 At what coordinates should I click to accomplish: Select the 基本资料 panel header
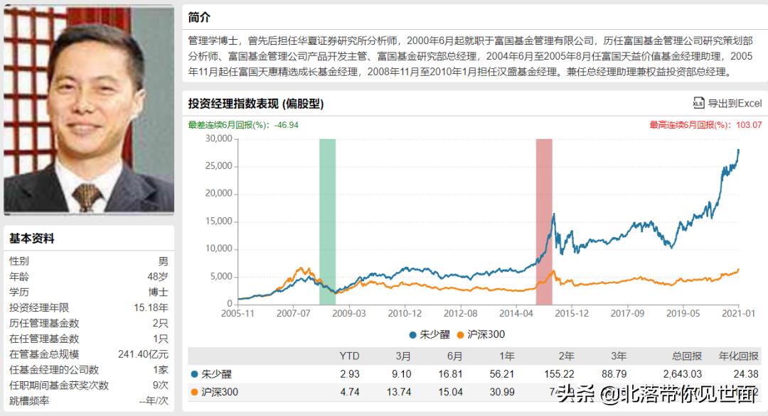pos(31,239)
